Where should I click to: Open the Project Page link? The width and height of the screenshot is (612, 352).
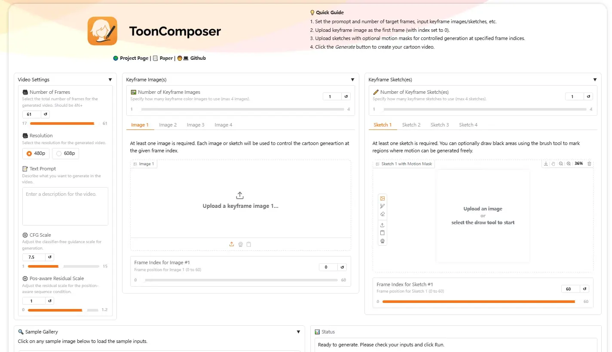point(134,58)
